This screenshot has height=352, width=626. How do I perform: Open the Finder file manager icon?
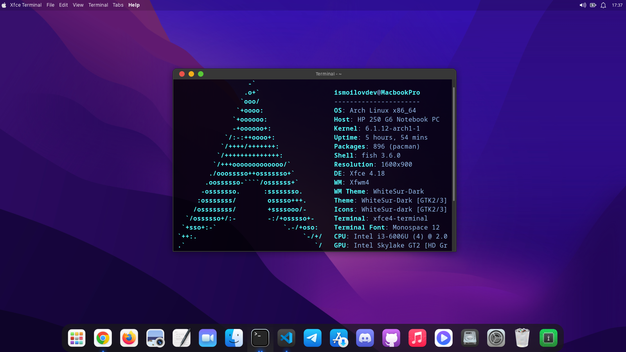234,338
